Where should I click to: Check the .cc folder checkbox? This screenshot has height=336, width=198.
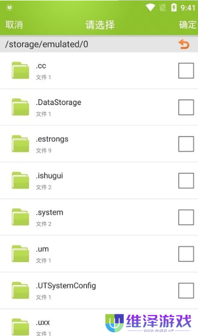tap(186, 70)
